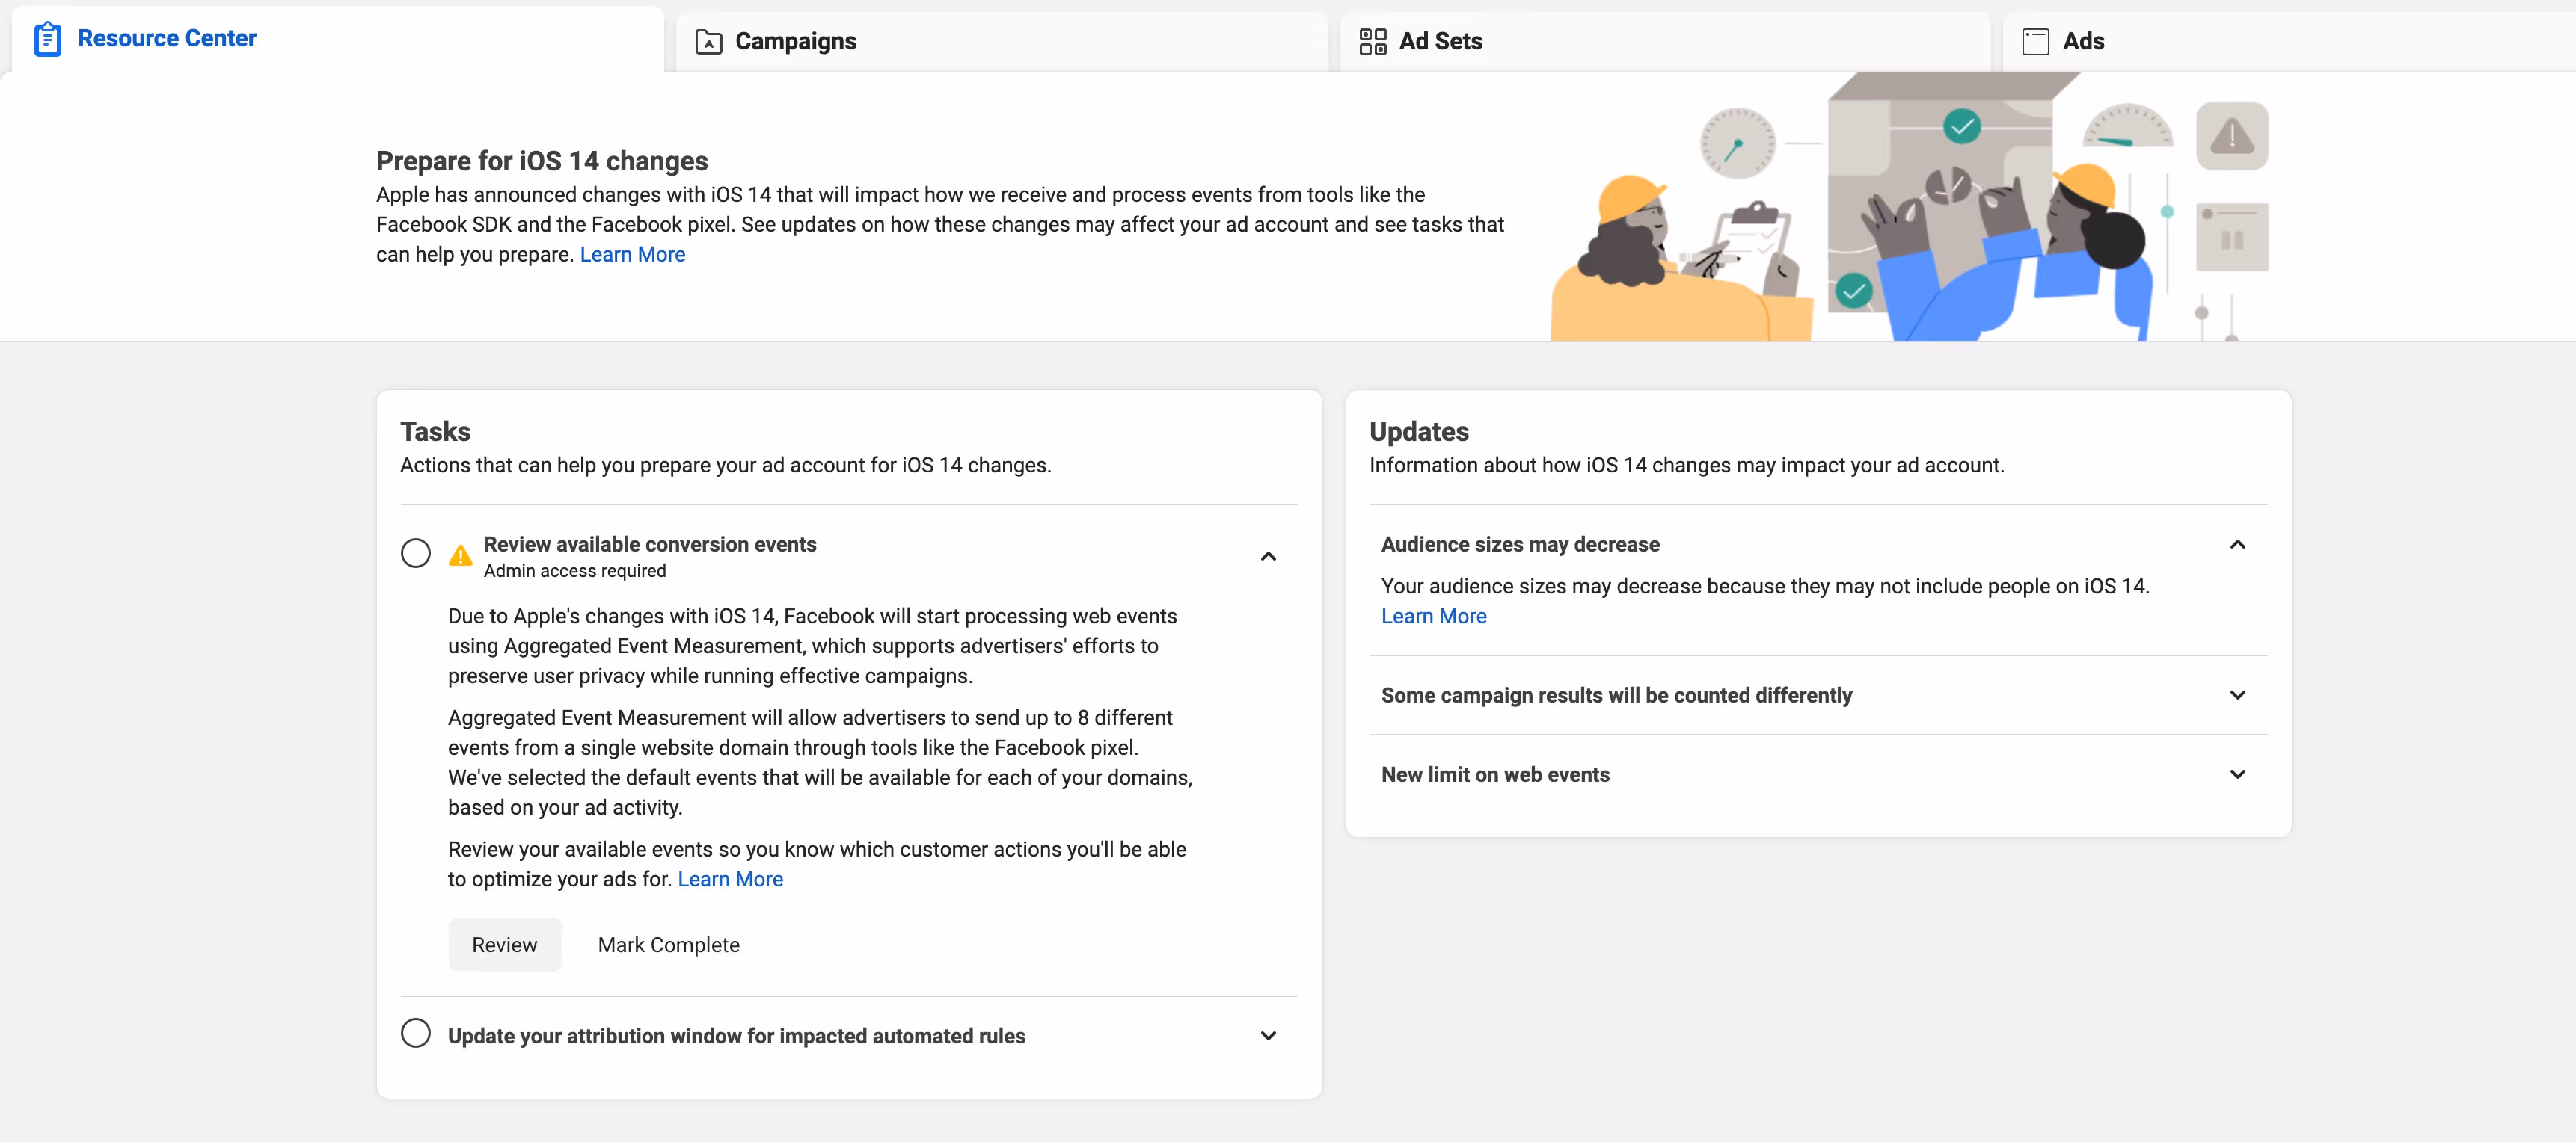Click Mark Complete button

(669, 945)
